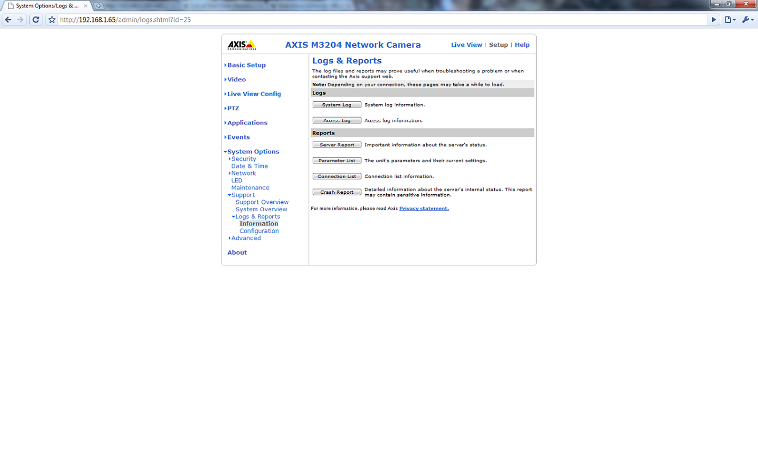Open the Axis Privacy statement link
The height and width of the screenshot is (455, 758).
coord(423,208)
